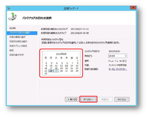The height and width of the screenshot is (117, 148).
Task: Select the 確認 step in sidebar
Action: (x=11, y=50)
